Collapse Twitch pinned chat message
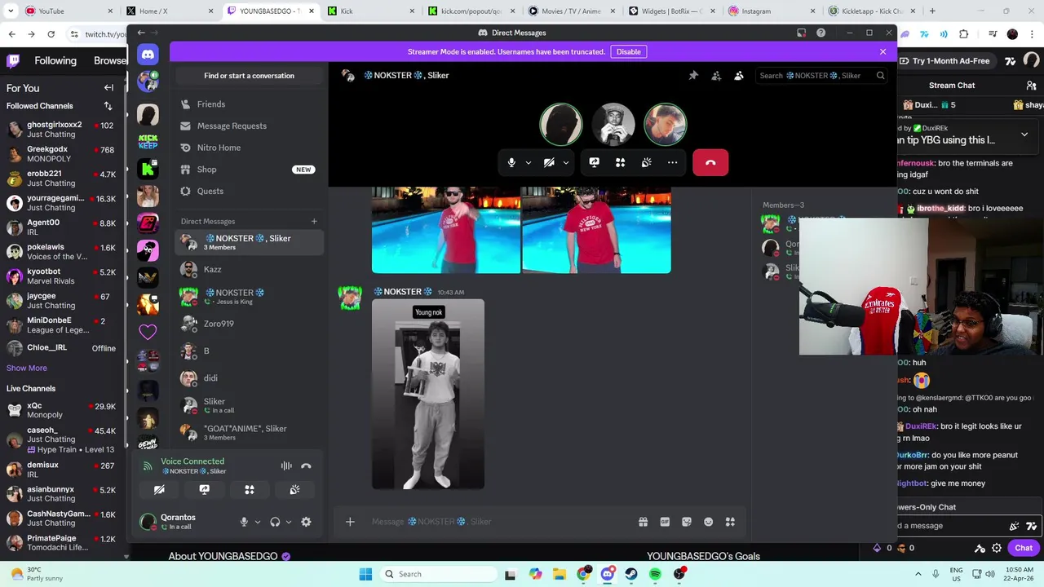The width and height of the screenshot is (1044, 587). [x=1024, y=134]
